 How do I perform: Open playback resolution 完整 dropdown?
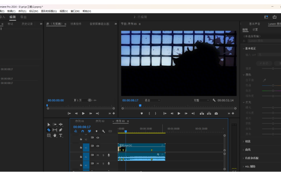coord(201,100)
